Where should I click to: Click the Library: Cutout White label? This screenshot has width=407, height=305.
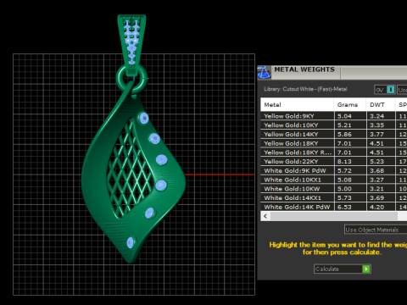305,89
